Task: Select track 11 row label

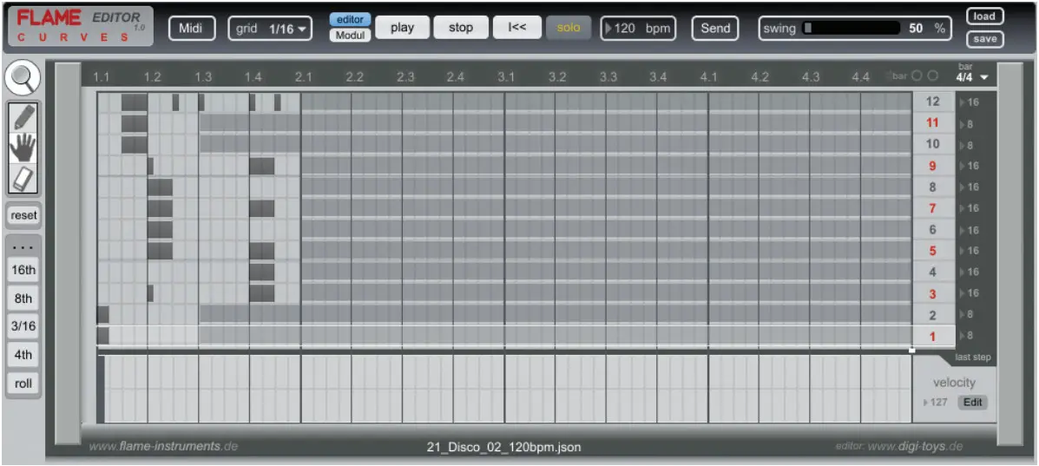Action: pos(933,123)
